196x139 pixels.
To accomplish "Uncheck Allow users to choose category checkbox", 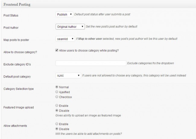I will tap(57, 50).
